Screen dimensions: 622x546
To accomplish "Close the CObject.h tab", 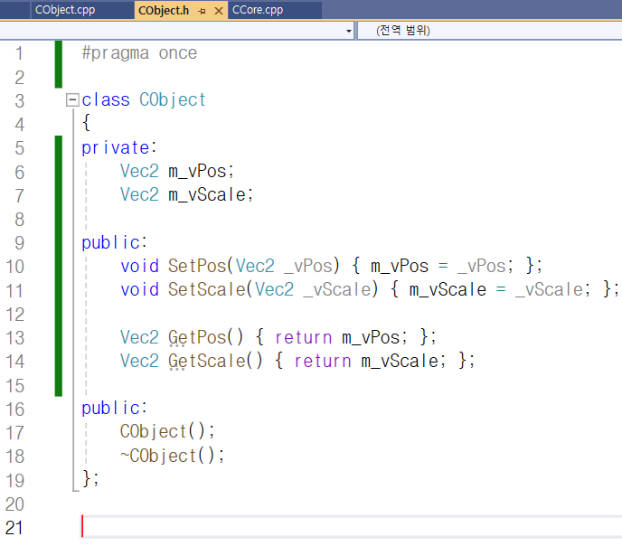I will point(219,11).
